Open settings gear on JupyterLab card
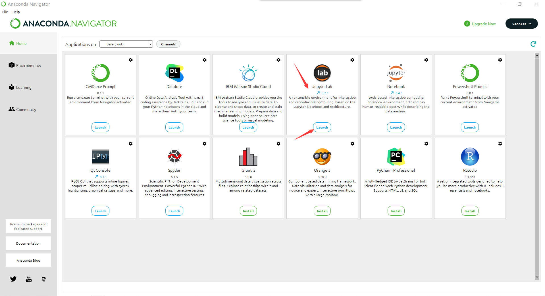545x296 pixels. 352,60
